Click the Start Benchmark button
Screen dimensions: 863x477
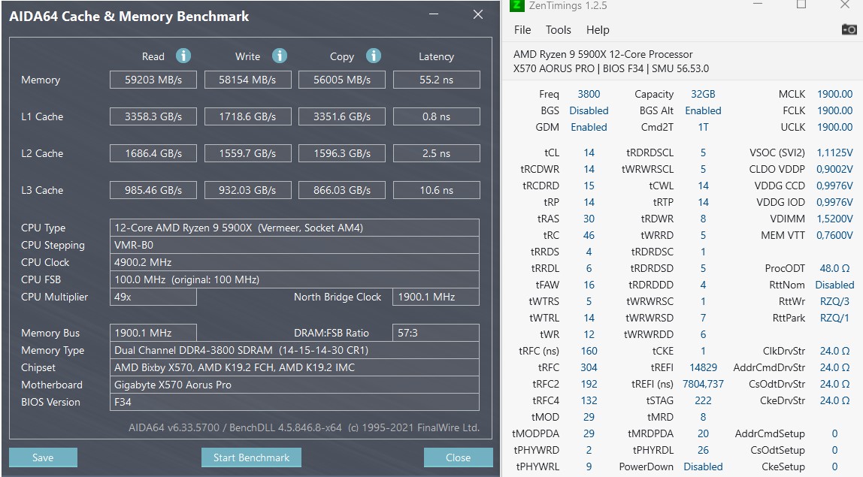click(x=251, y=457)
